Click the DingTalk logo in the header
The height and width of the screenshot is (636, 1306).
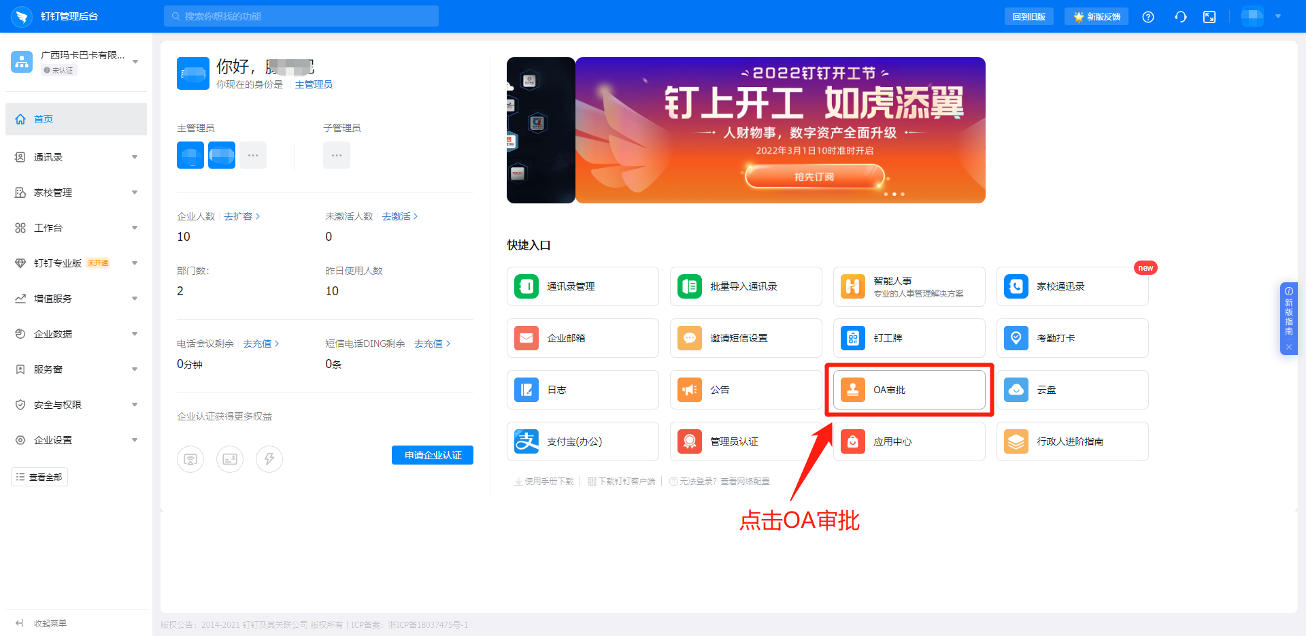point(22,16)
